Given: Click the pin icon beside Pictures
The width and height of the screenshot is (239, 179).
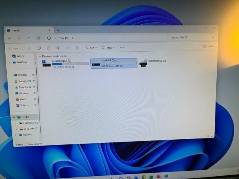Looking at the screenshot, I should click(x=35, y=93).
